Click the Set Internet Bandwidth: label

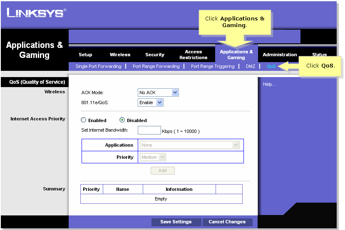pyautogui.click(x=104, y=130)
